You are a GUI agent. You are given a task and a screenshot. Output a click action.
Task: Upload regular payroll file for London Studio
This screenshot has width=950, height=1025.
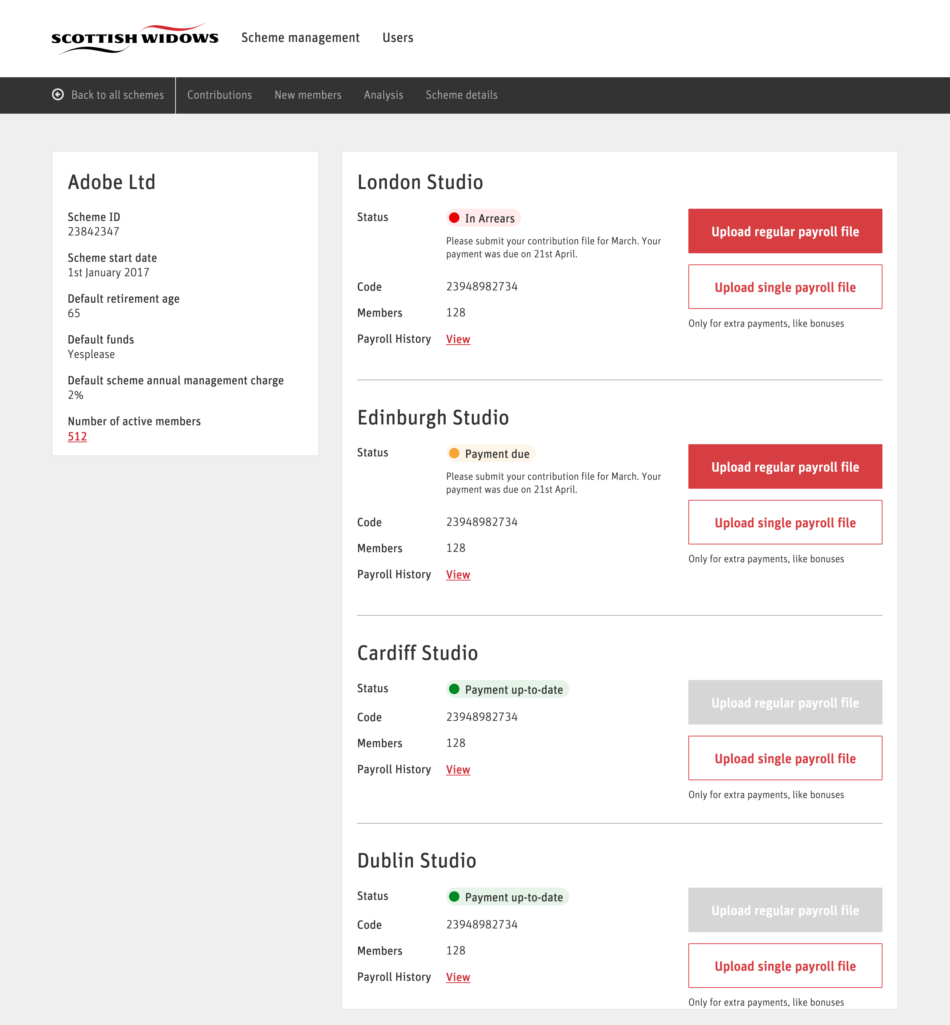[x=785, y=231]
